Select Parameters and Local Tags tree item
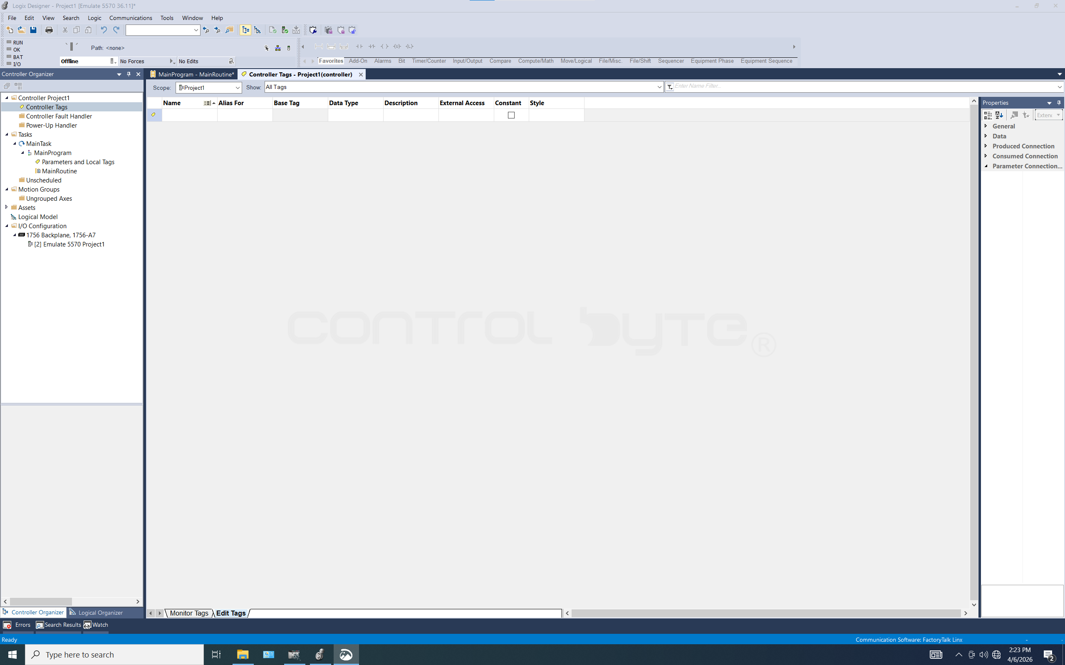 [x=78, y=162]
